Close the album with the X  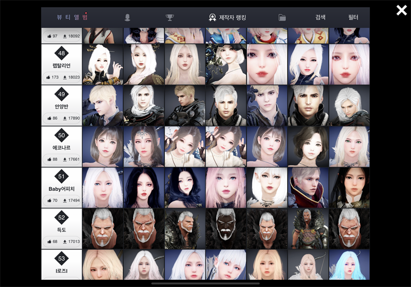coord(401,10)
